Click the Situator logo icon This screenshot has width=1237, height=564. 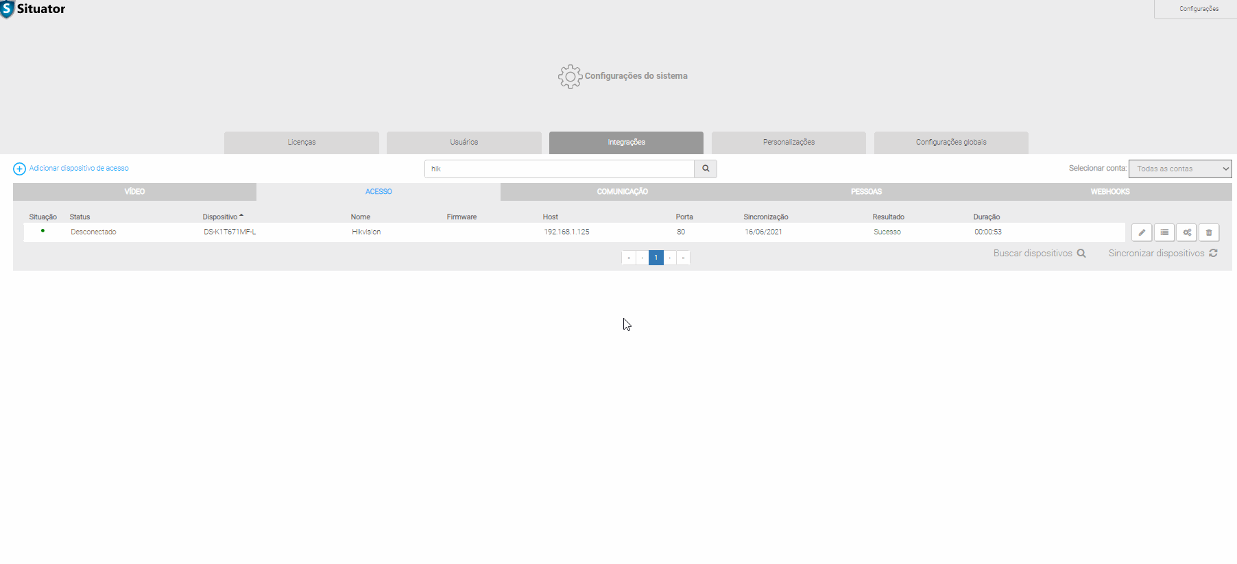click(8, 9)
